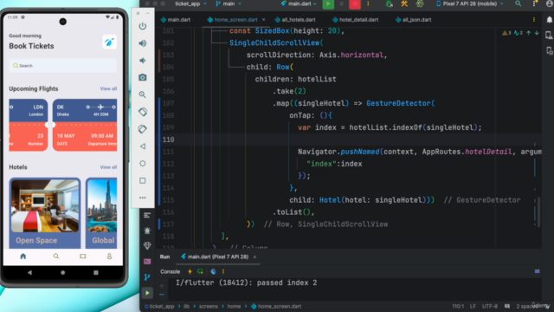Select the Console tab in Run panel
This screenshot has width=554, height=312.
point(170,271)
